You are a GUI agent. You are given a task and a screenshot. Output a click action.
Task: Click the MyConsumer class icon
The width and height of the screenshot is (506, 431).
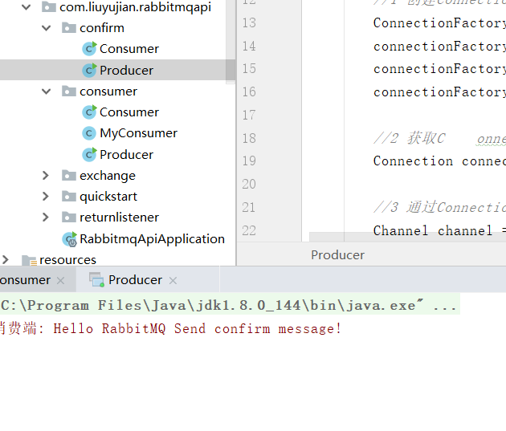(x=89, y=133)
